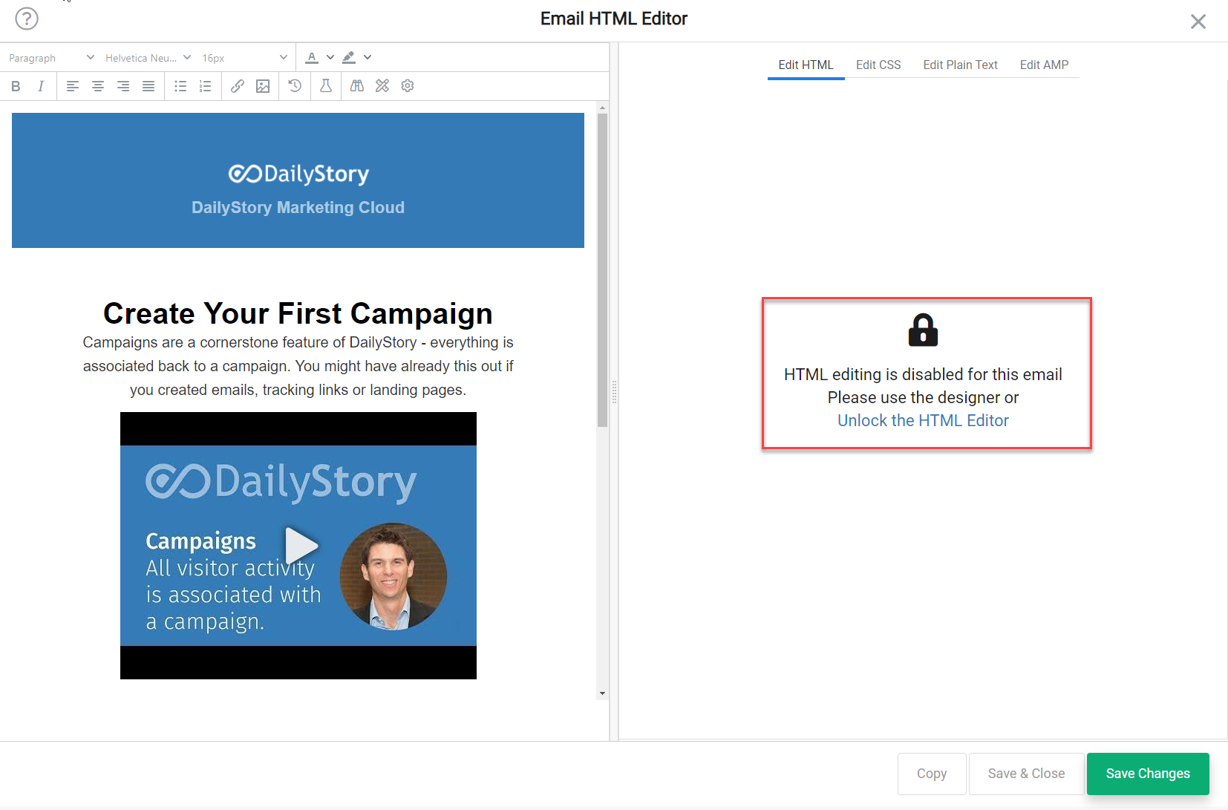The image size is (1228, 810).
Task: Click the pencil and ruler design icon
Action: click(x=382, y=86)
